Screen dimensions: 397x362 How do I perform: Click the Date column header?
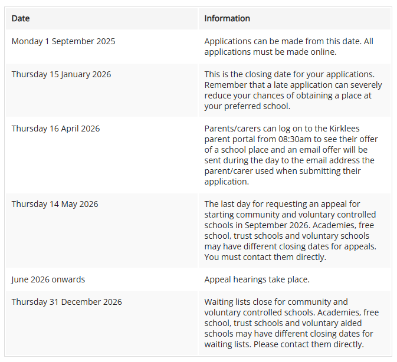21,18
